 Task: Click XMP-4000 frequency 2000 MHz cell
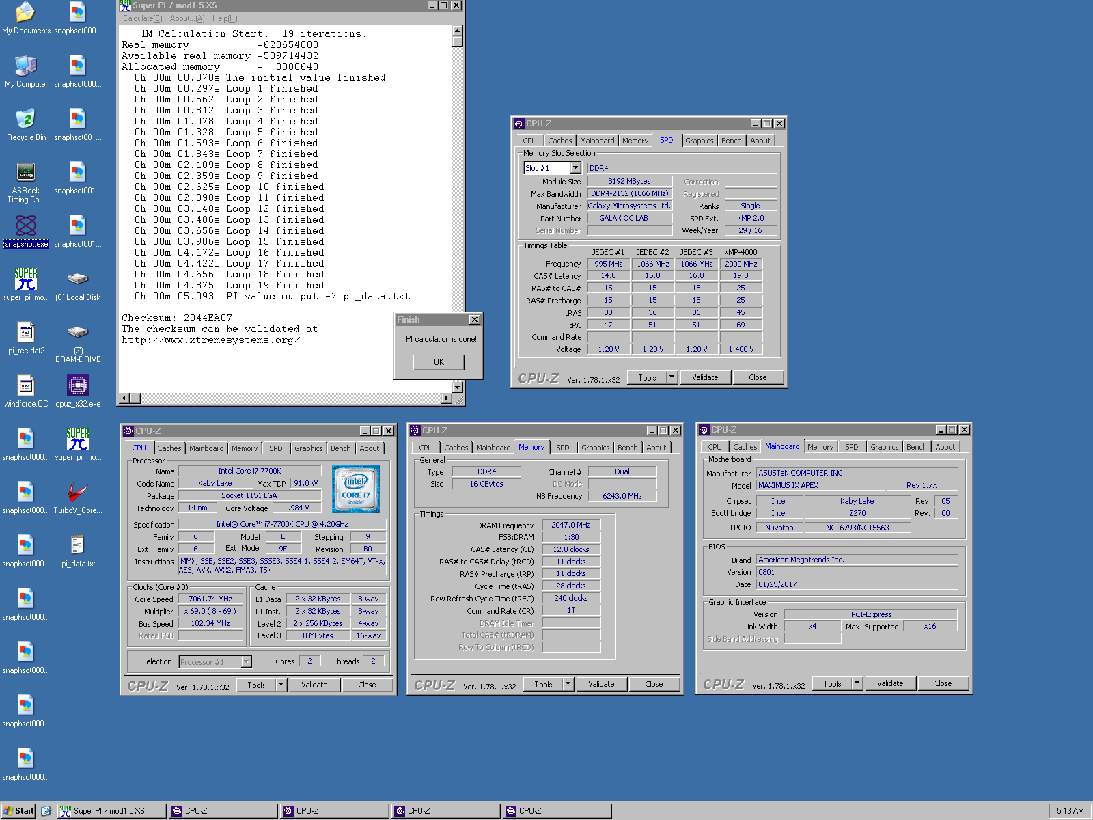click(741, 264)
